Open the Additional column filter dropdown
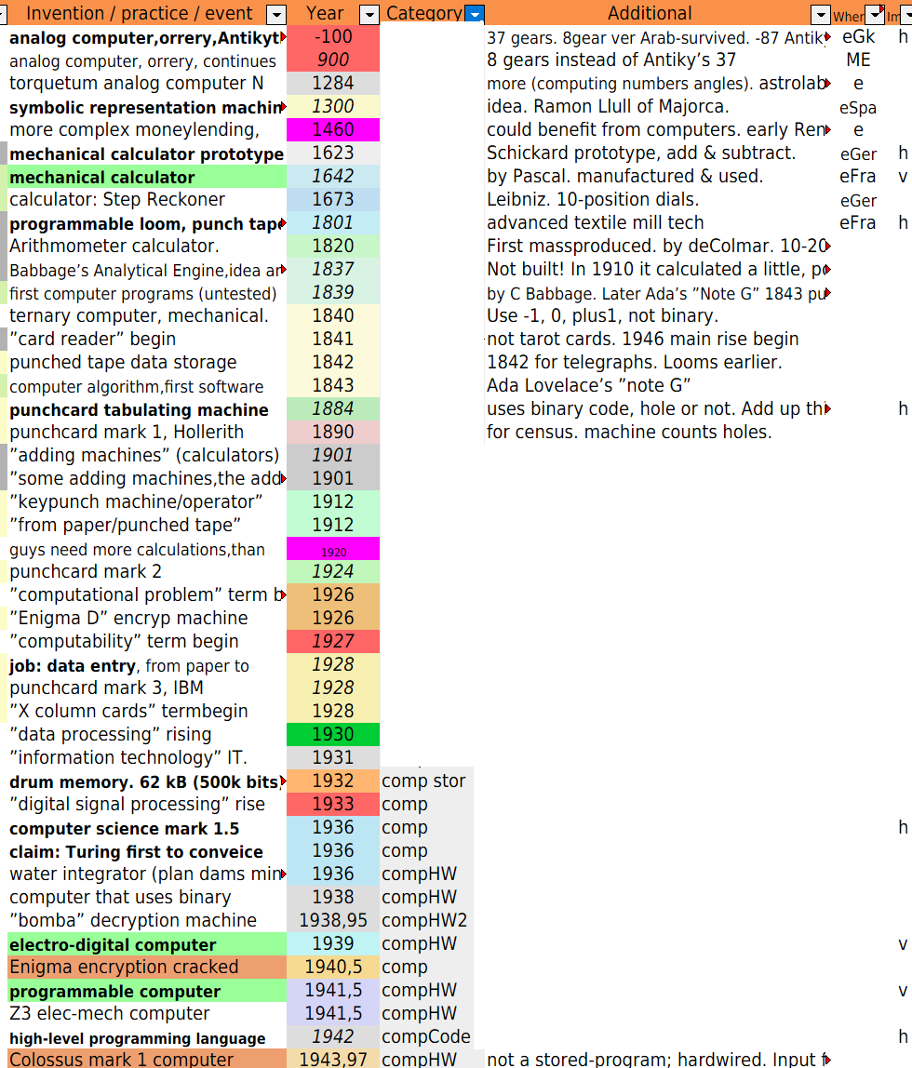Screen dimensions: 912x1068 [x=821, y=14]
